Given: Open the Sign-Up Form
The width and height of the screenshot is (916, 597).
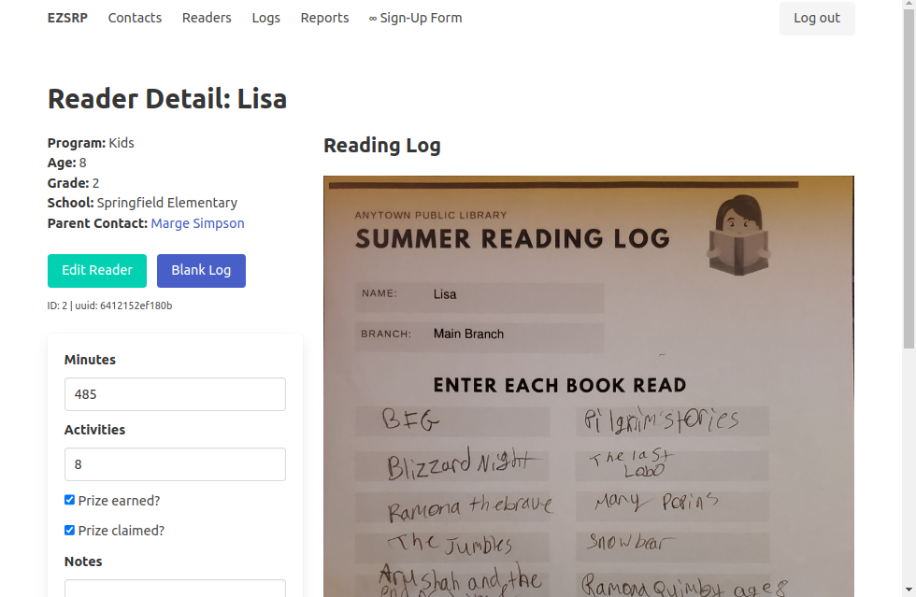Looking at the screenshot, I should pyautogui.click(x=421, y=17).
